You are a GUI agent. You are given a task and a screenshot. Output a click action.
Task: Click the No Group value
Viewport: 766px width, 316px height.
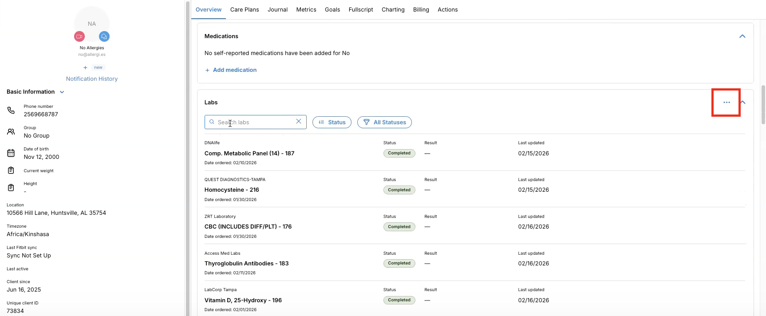pyautogui.click(x=36, y=135)
